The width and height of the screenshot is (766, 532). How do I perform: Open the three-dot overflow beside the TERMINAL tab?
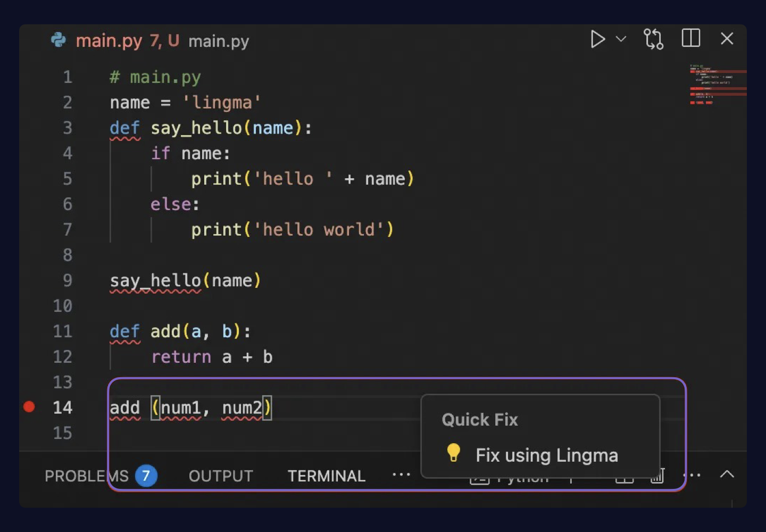401,475
